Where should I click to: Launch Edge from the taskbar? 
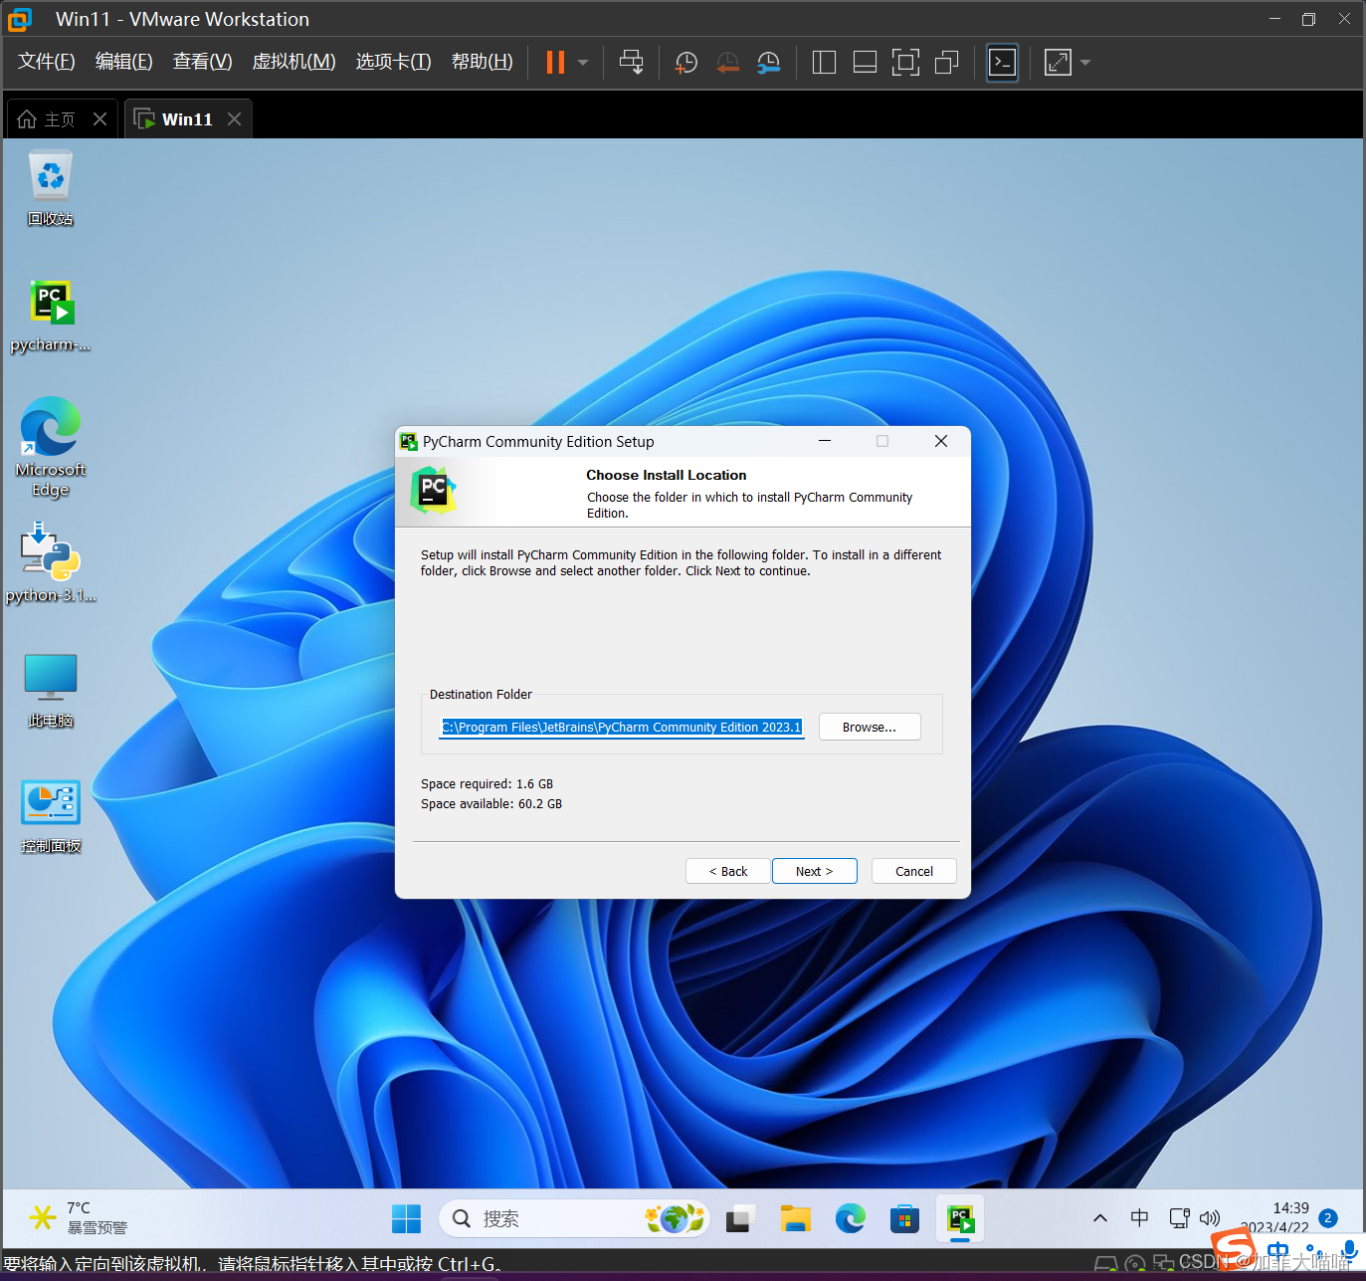click(x=851, y=1218)
